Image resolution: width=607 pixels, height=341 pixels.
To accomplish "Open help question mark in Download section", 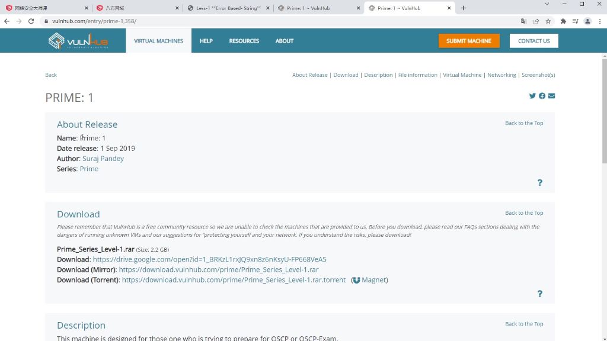I will [539, 294].
